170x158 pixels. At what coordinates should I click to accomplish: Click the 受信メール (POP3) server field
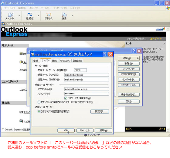coord(87,75)
